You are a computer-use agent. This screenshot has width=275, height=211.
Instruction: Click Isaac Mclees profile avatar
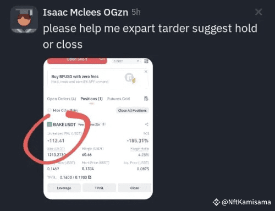(24, 19)
